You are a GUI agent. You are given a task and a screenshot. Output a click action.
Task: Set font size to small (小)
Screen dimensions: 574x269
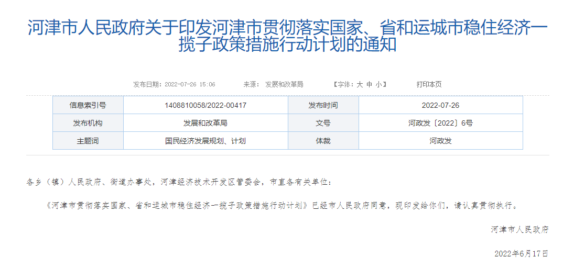(x=378, y=84)
